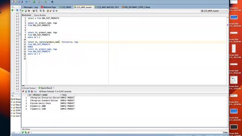Switch to the CCS_PROD tab

tap(65, 7)
